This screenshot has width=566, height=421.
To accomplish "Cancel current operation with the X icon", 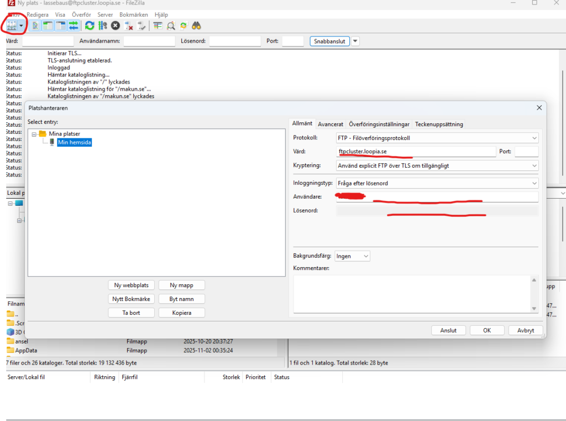I will (115, 25).
